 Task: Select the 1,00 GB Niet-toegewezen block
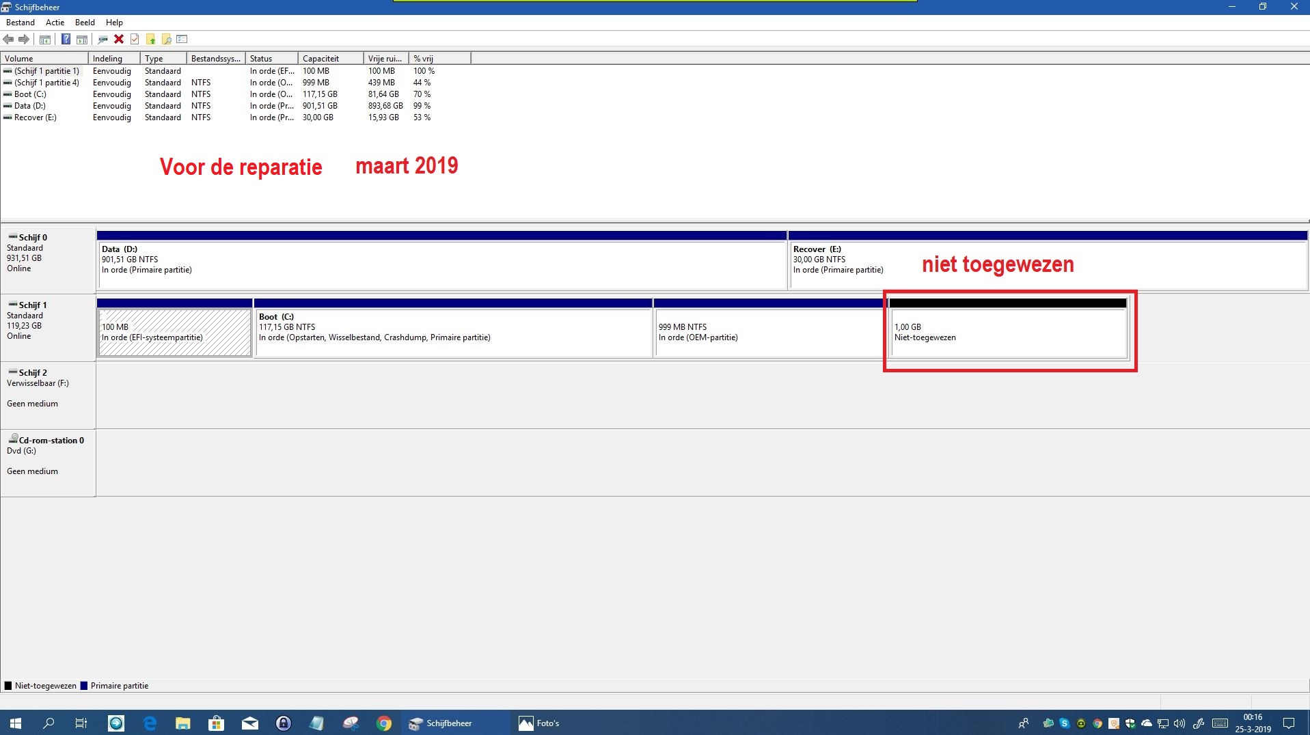tap(1008, 332)
